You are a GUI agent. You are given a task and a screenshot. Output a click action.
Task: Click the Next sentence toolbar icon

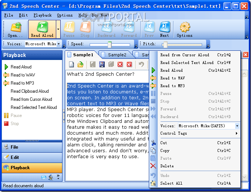point(165,29)
